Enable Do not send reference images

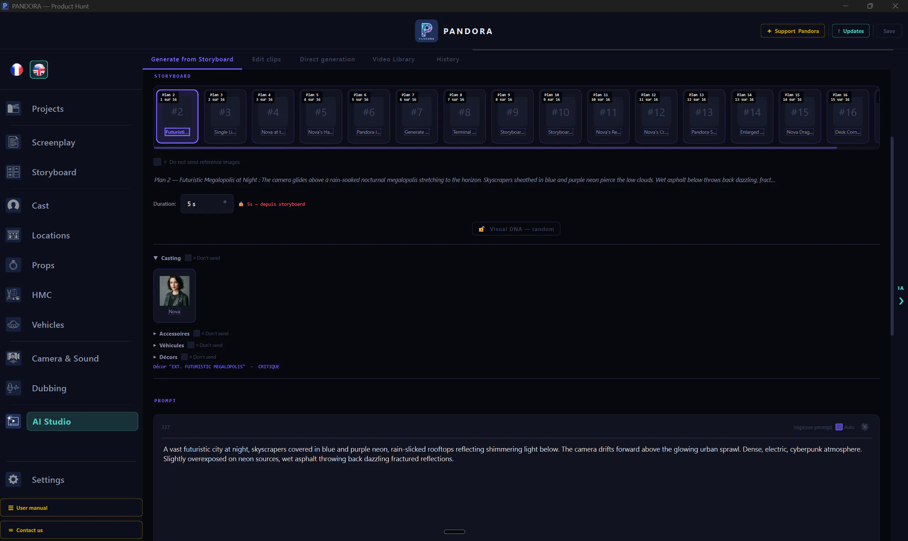click(157, 162)
